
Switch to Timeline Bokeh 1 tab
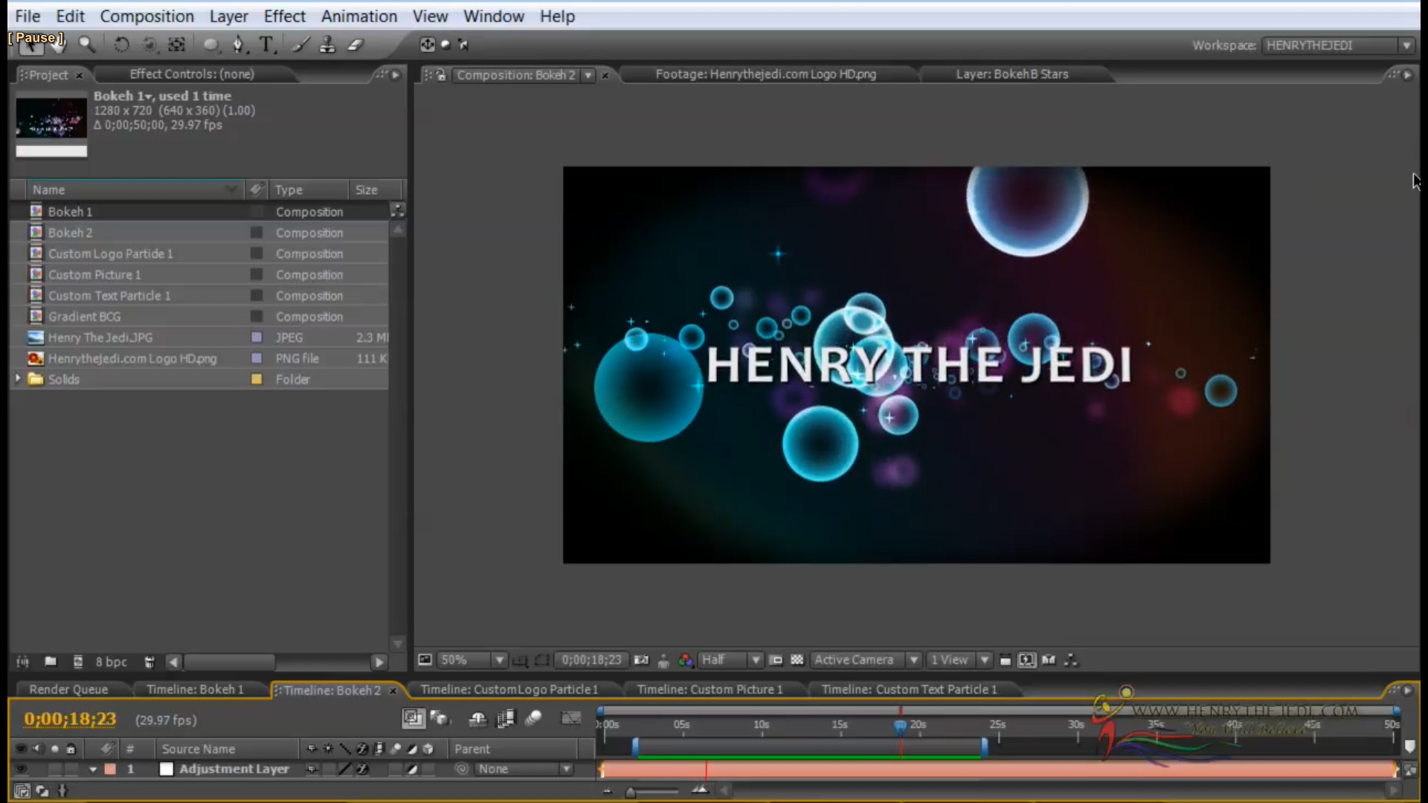[x=195, y=688]
